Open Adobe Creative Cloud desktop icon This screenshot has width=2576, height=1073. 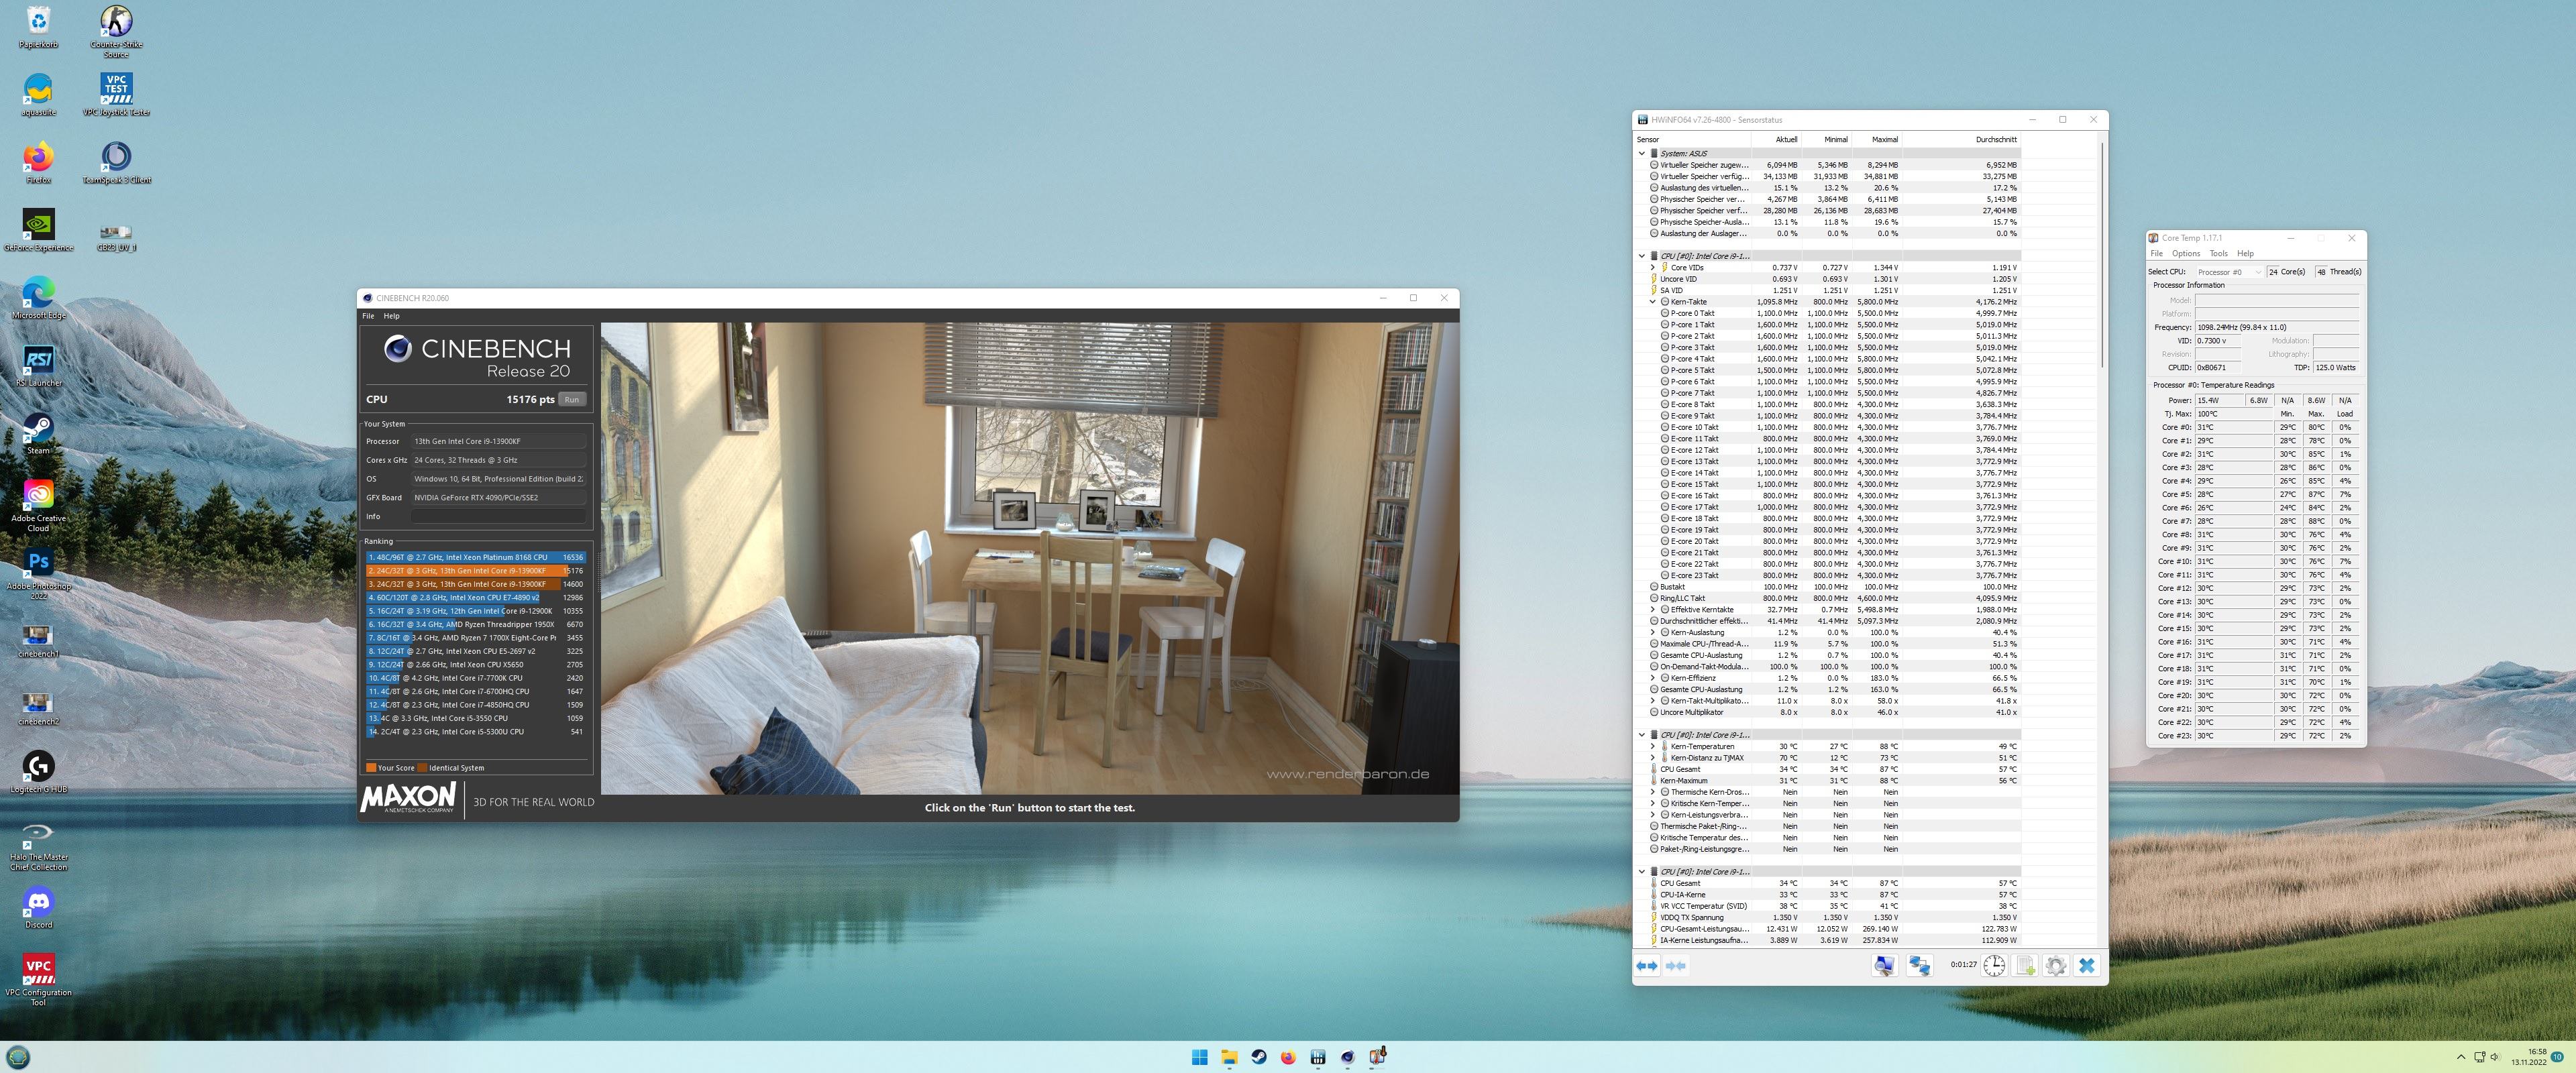pyautogui.click(x=39, y=506)
